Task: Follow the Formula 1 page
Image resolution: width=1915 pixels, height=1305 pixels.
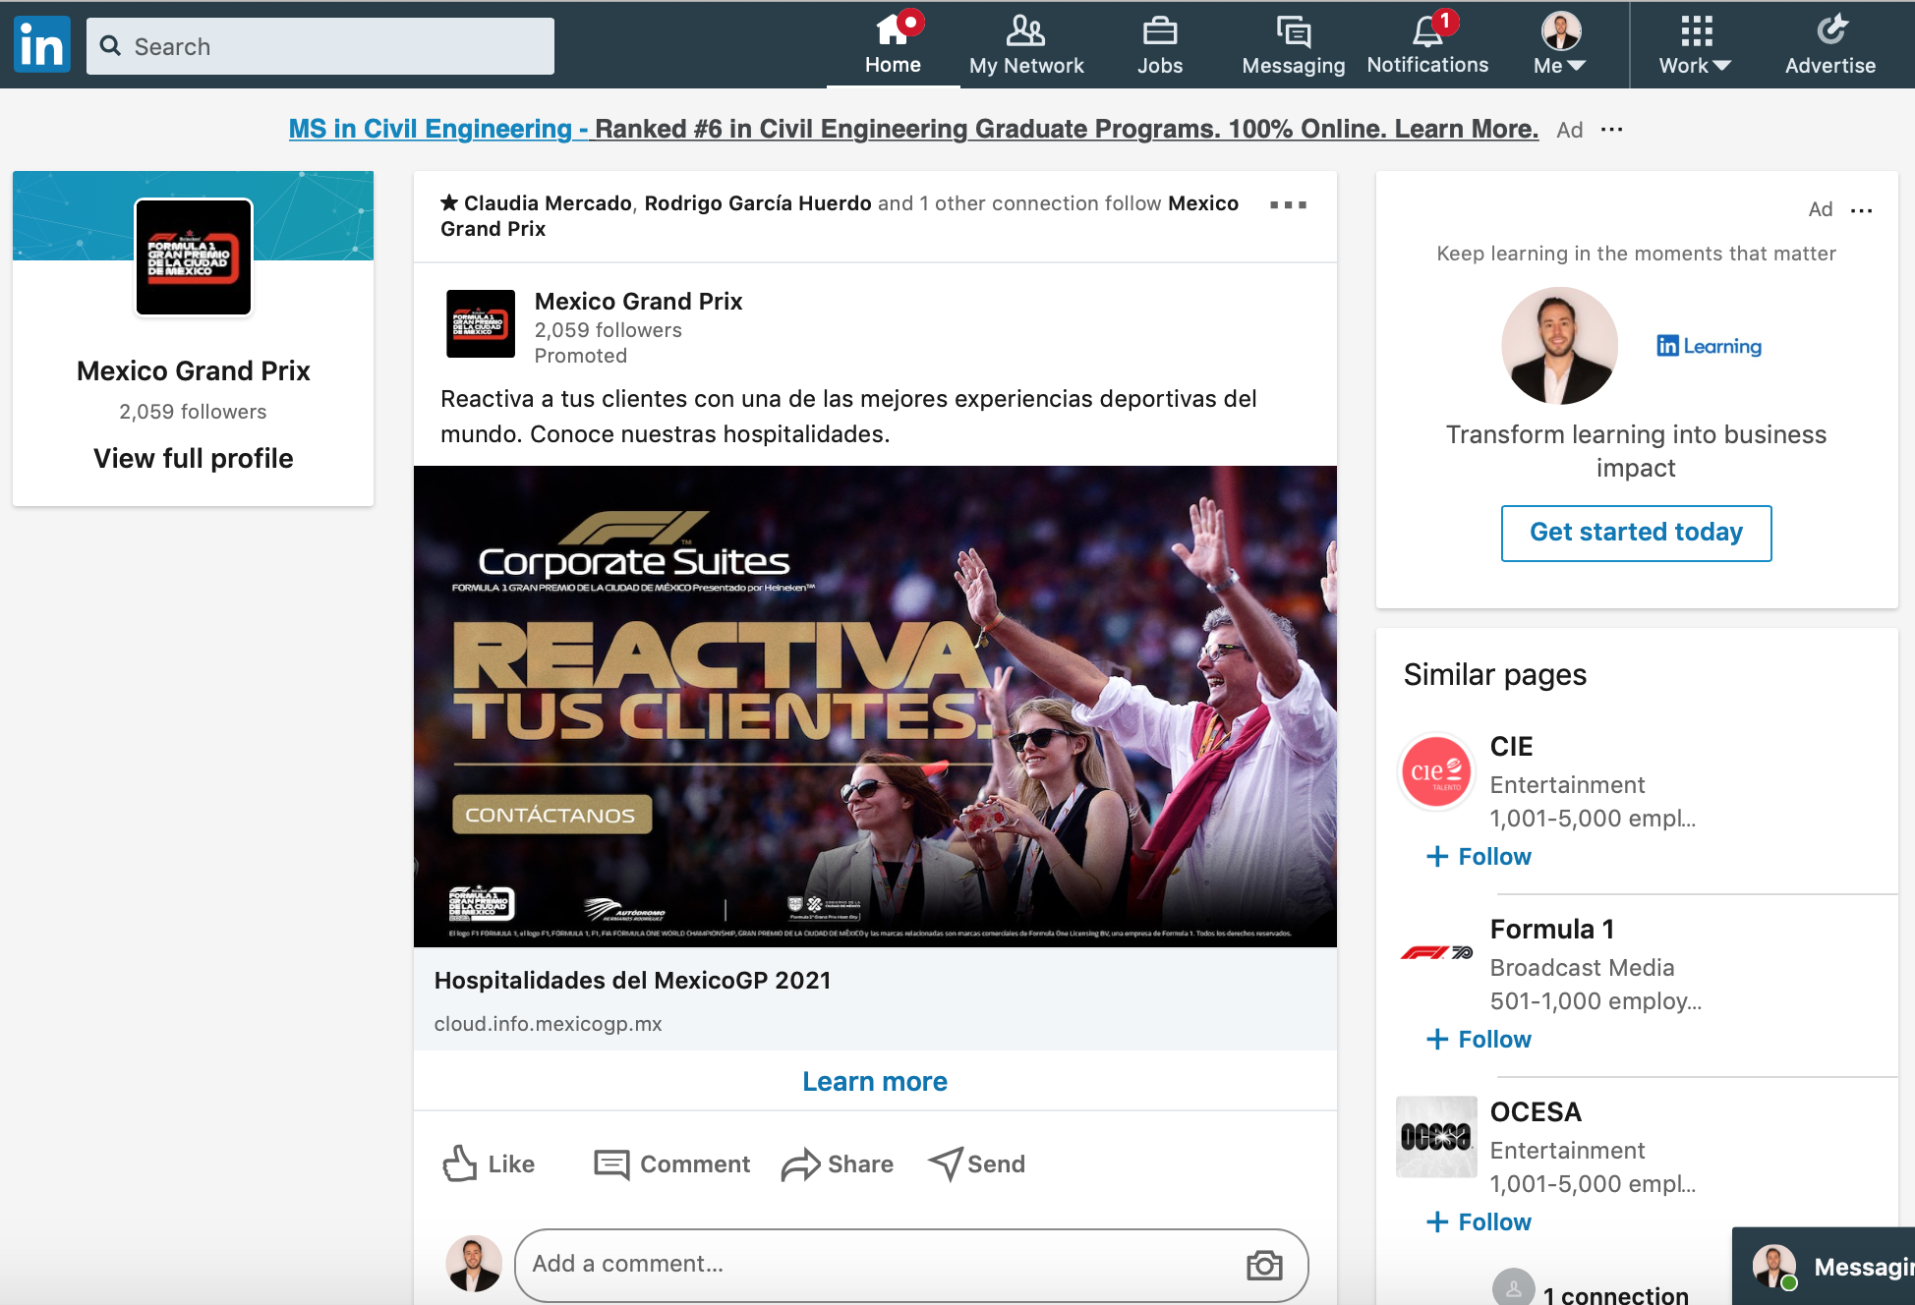Action: (x=1480, y=1039)
